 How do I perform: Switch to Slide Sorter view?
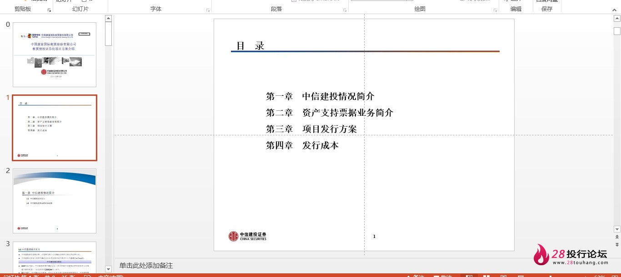(486, 276)
